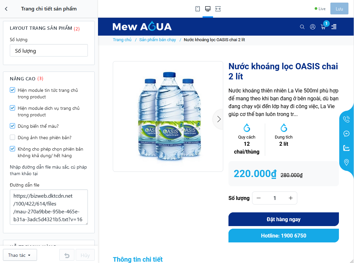Show next product image with the arrow
Image resolution: width=354 pixels, height=263 pixels.
pos(219,119)
